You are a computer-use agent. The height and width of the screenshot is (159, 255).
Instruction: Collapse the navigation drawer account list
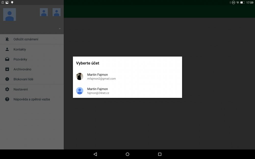click(x=60, y=29)
